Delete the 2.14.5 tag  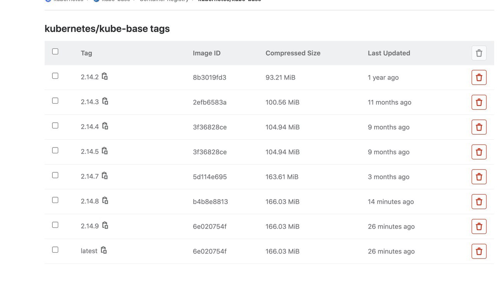[479, 152]
